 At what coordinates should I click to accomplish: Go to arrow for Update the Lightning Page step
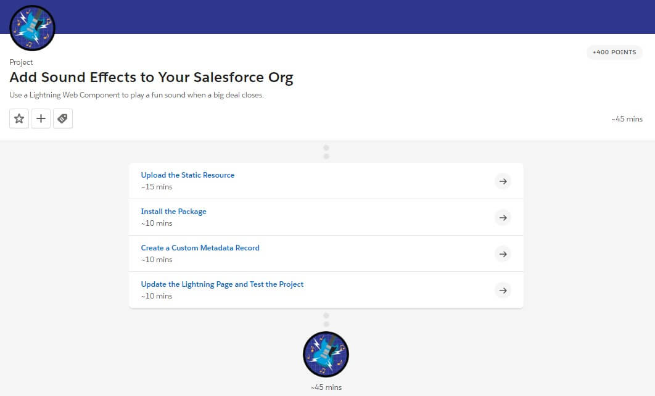pyautogui.click(x=503, y=290)
